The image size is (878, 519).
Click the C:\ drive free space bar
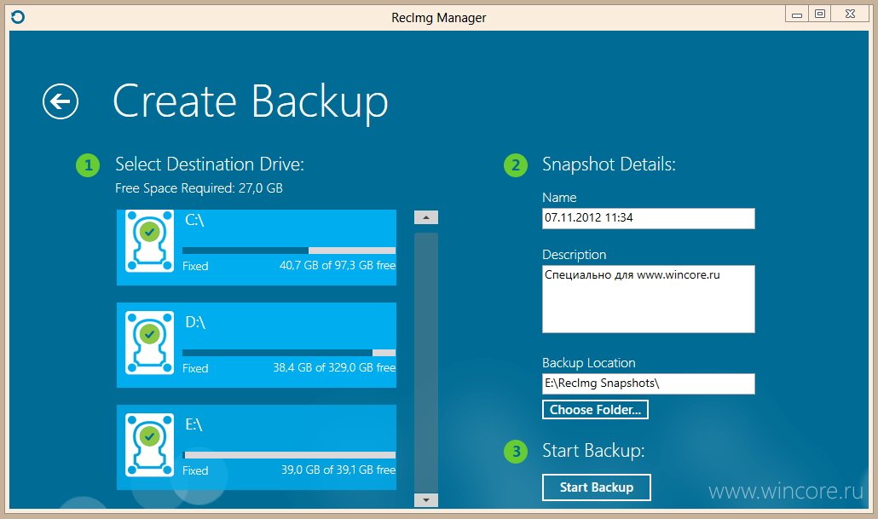click(289, 251)
